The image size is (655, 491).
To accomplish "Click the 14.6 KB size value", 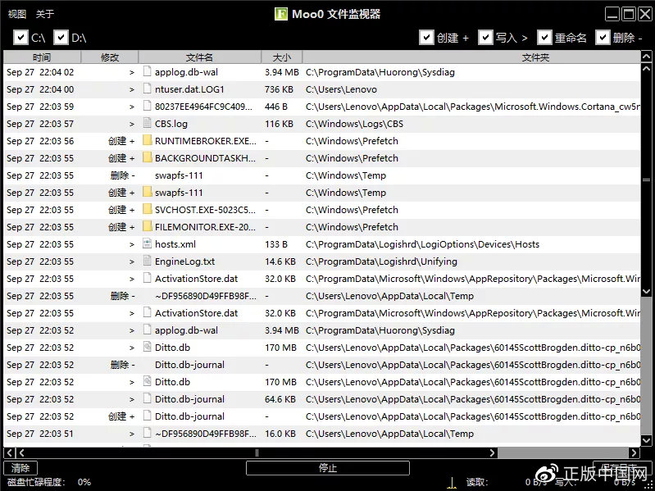I will [280, 261].
